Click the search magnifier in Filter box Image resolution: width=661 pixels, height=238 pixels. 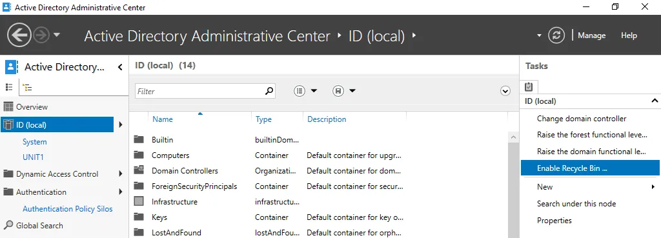(269, 90)
